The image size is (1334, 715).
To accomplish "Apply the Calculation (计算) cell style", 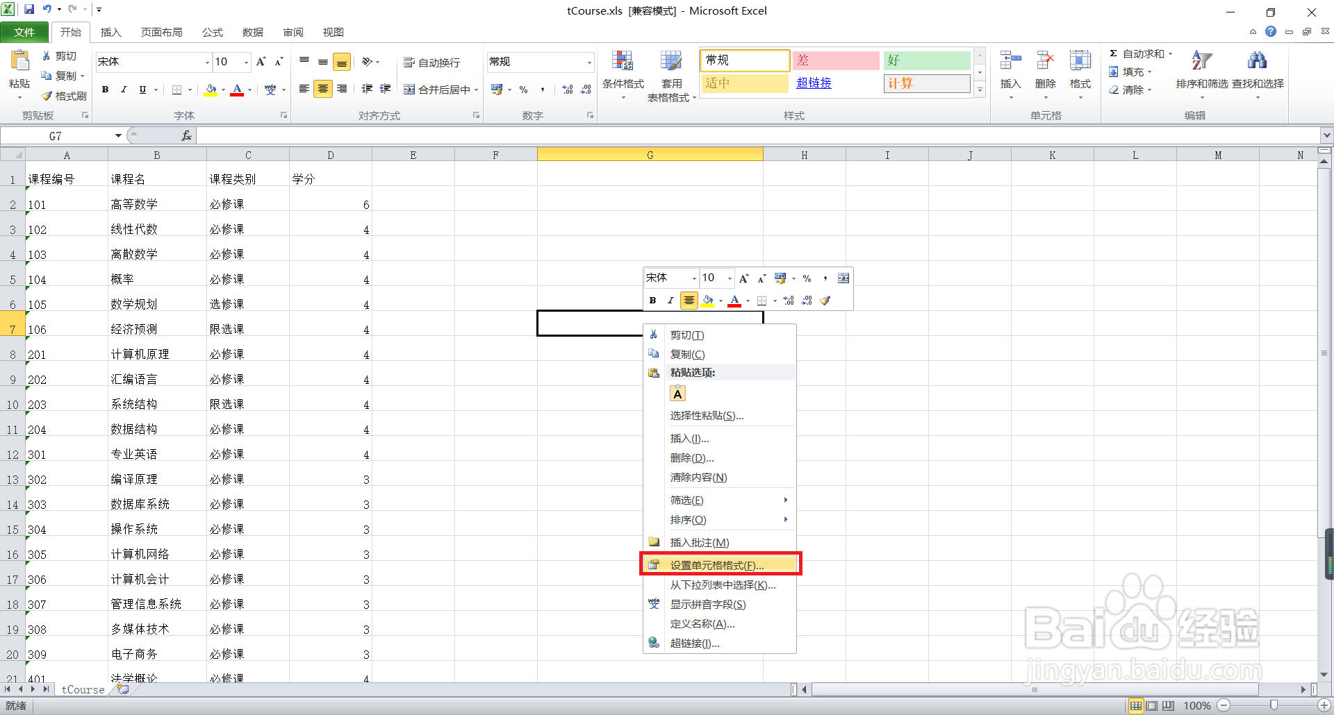I will tap(927, 83).
